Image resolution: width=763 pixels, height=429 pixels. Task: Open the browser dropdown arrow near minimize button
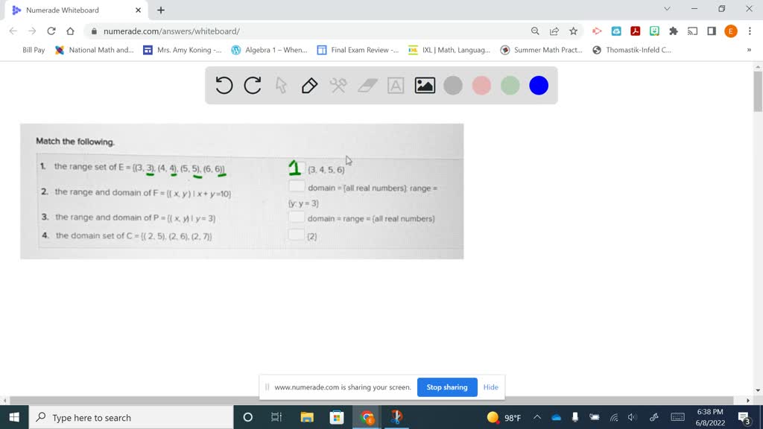click(x=667, y=9)
